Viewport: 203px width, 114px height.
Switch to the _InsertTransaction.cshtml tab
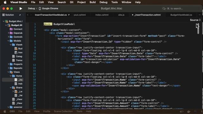(147, 15)
